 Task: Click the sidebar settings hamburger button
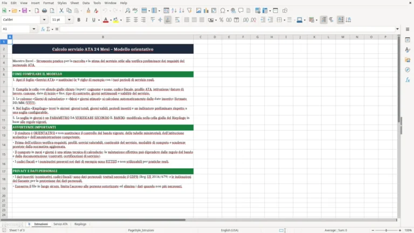point(408,29)
